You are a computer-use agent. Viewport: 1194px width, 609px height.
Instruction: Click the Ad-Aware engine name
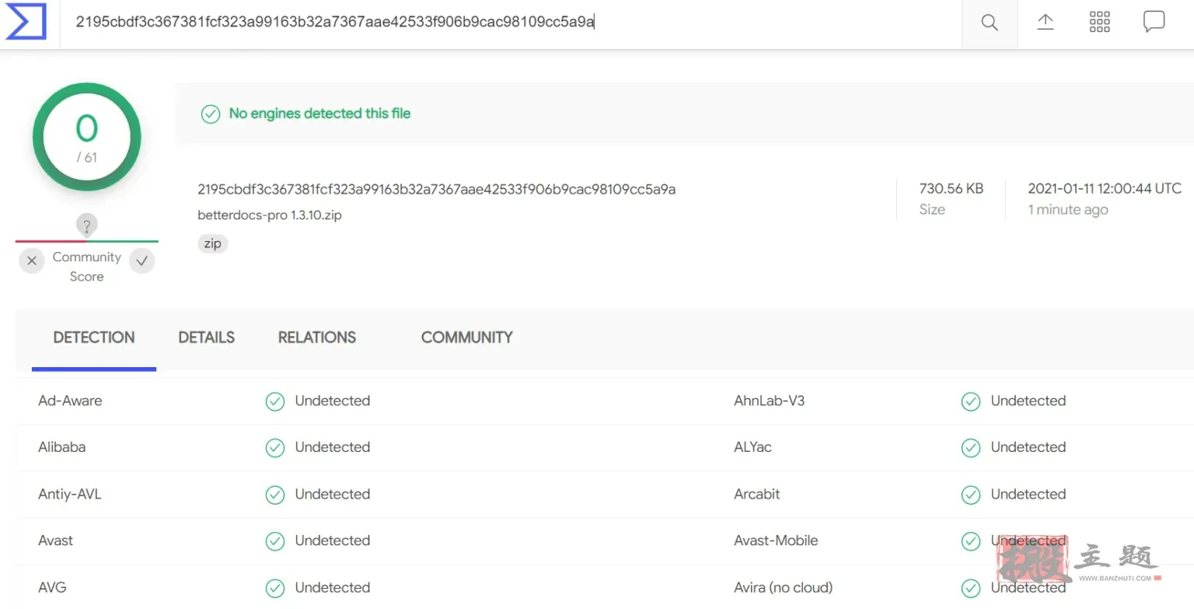(x=70, y=401)
